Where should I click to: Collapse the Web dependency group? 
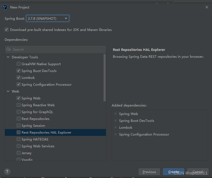(8, 91)
